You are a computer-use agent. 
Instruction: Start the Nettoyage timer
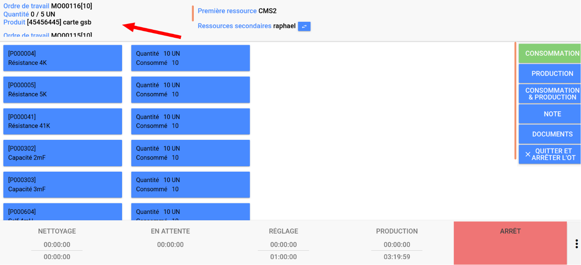[x=57, y=243]
